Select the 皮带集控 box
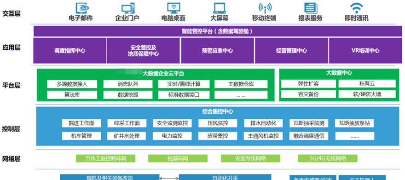The height and width of the screenshot is (180, 405). (x=218, y=136)
